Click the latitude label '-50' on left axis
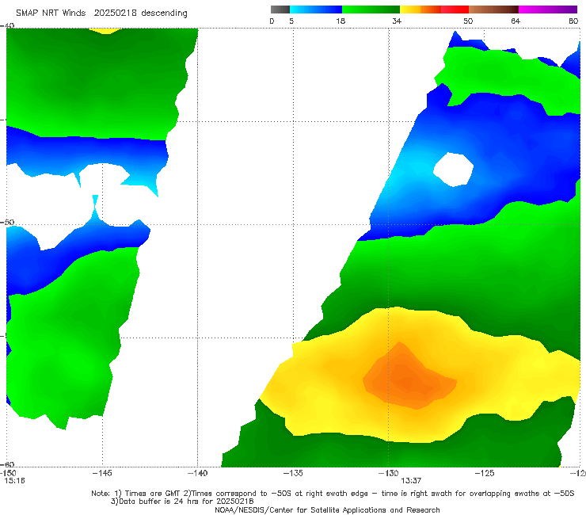 pos(7,222)
